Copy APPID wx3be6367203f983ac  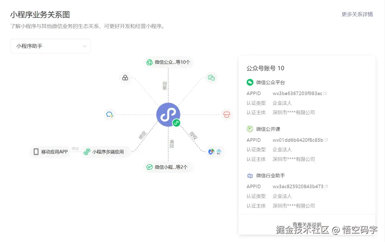(325, 93)
